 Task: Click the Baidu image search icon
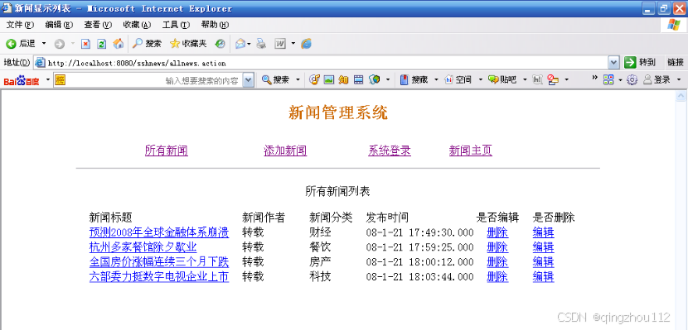[x=329, y=79]
